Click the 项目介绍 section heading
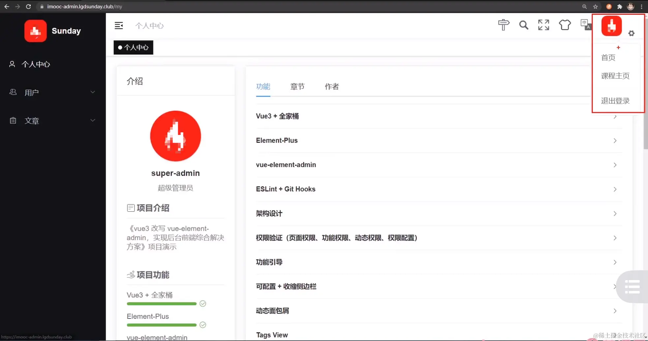 [153, 208]
